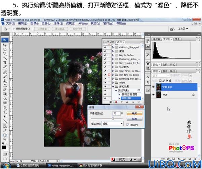Select the Elliptical Marquee tool
The image size is (202, 169).
click(x=5, y=49)
